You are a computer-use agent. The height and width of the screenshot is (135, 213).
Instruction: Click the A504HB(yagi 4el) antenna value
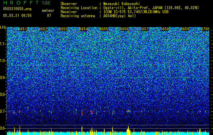[120, 16]
